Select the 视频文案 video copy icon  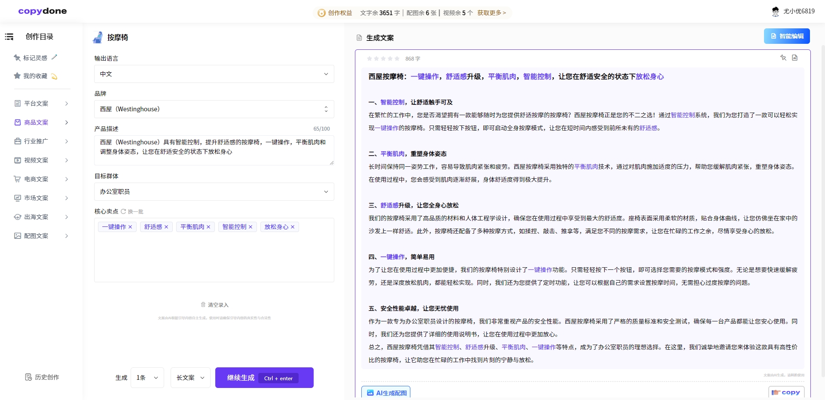tap(17, 160)
